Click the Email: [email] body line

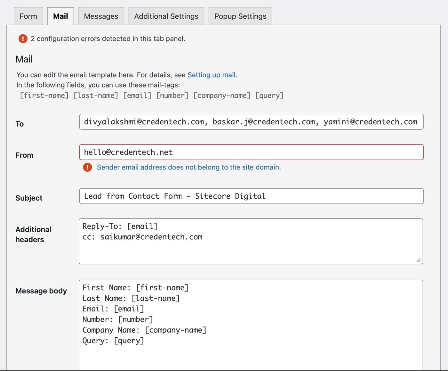(113, 309)
